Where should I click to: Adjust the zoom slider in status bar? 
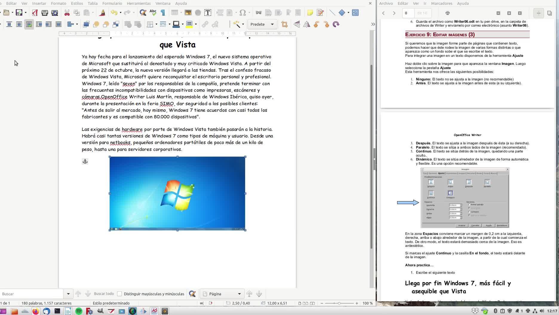click(x=339, y=303)
